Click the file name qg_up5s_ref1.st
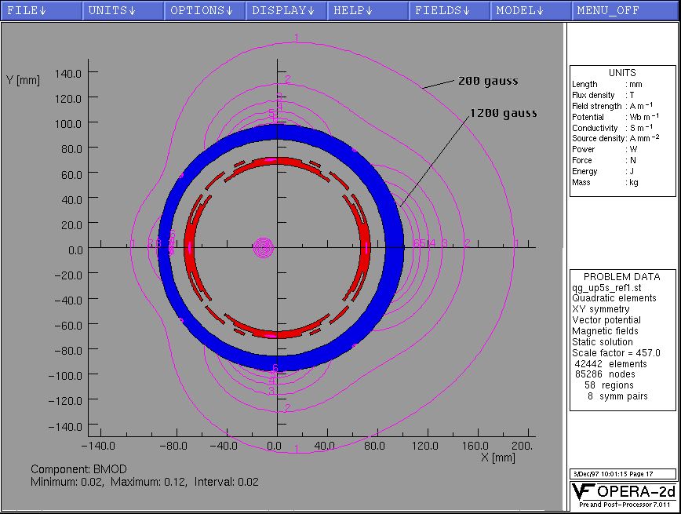 606,288
